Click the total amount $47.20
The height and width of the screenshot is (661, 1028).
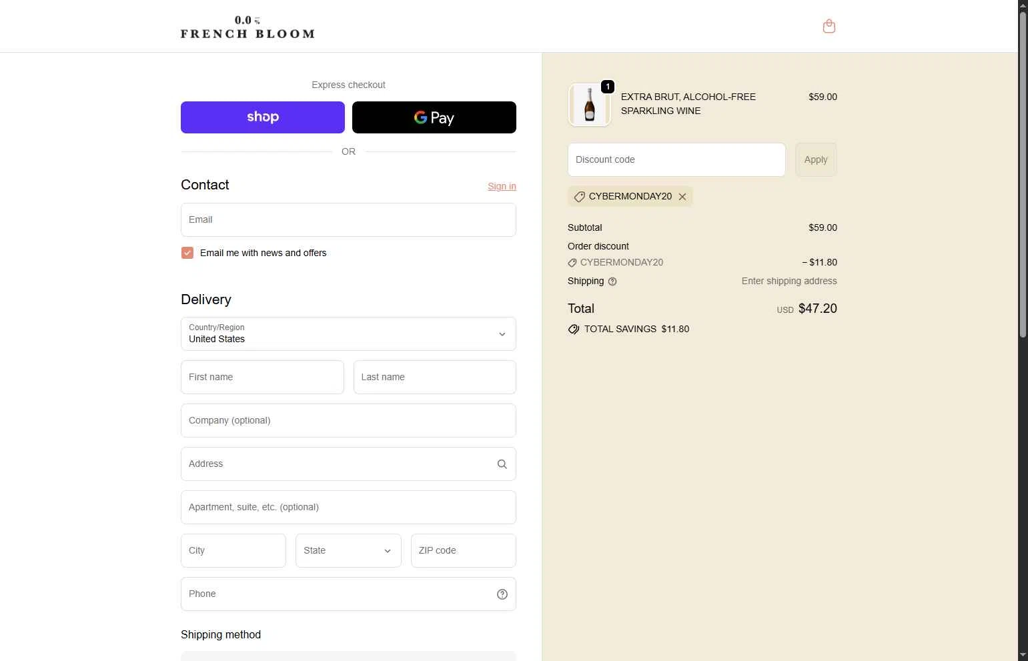818,308
